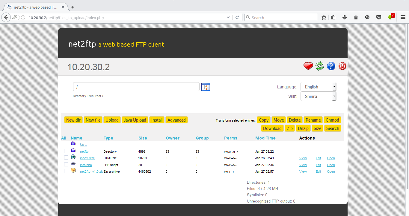Screen dimensions: 409x216
Task: Expand the address bar history dropdown
Action: pos(228,17)
